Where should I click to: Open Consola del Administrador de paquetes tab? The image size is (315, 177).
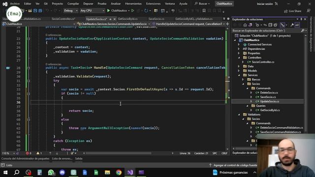pos(25,158)
